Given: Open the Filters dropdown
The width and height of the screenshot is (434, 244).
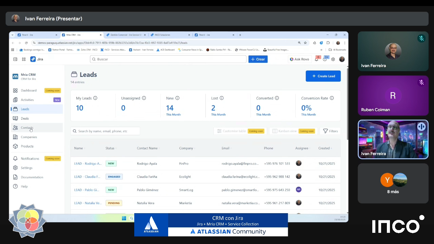Looking at the screenshot, I should (x=330, y=131).
